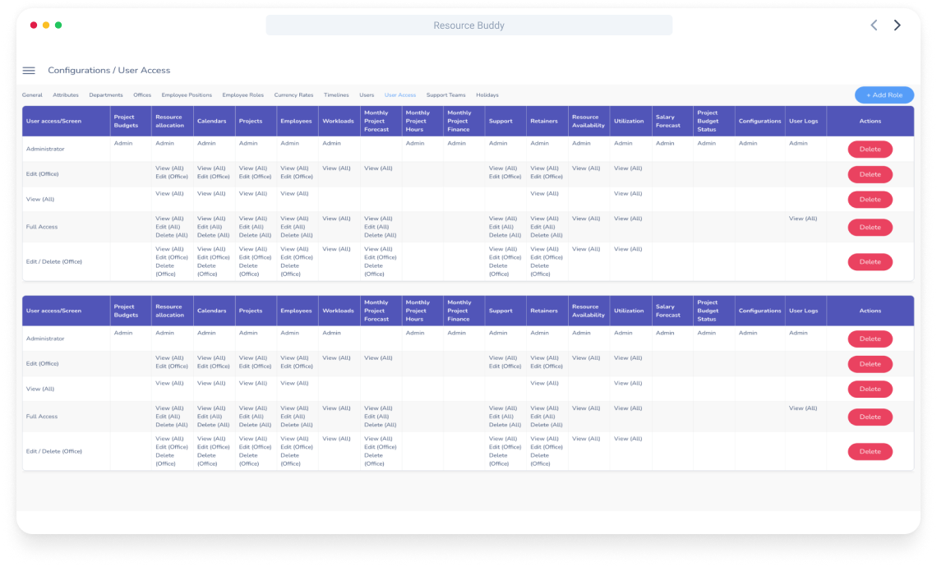The image size is (937, 567).
Task: Click the Resource Buddy address bar
Action: click(x=468, y=25)
